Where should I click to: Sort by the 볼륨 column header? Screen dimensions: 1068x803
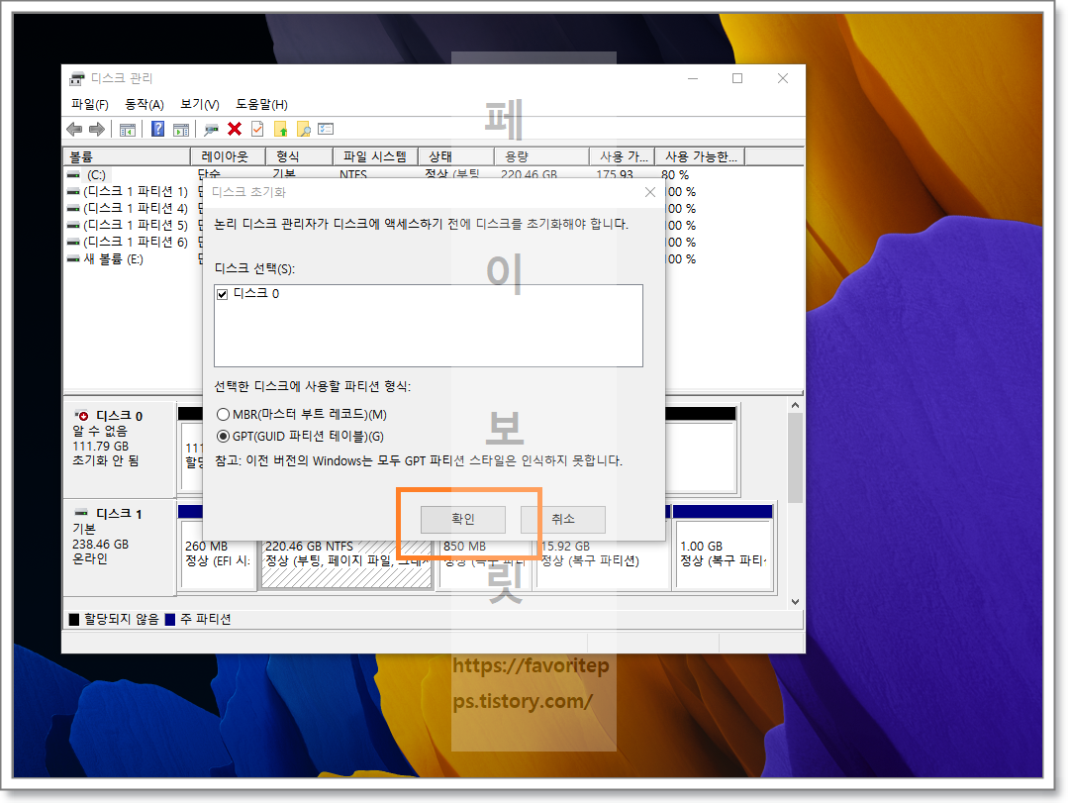[x=127, y=156]
